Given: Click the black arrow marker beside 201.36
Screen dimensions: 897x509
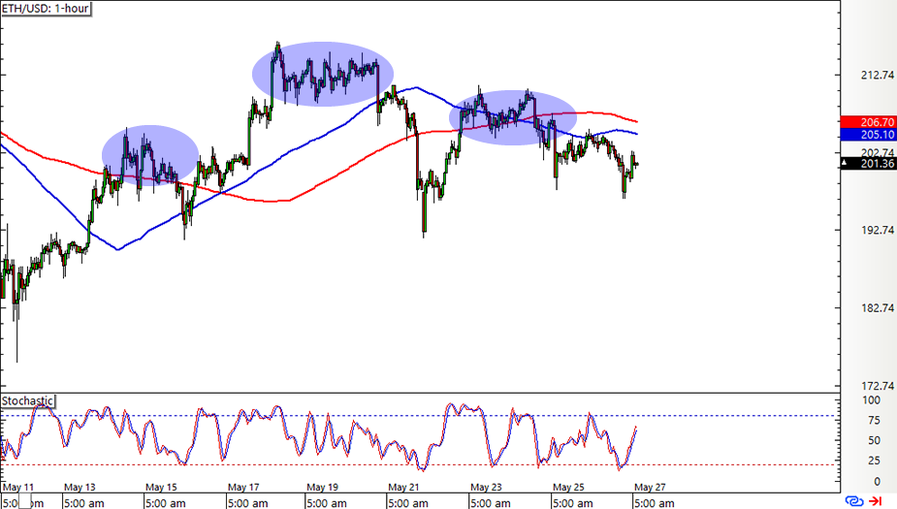Looking at the screenshot, I should click(x=845, y=164).
